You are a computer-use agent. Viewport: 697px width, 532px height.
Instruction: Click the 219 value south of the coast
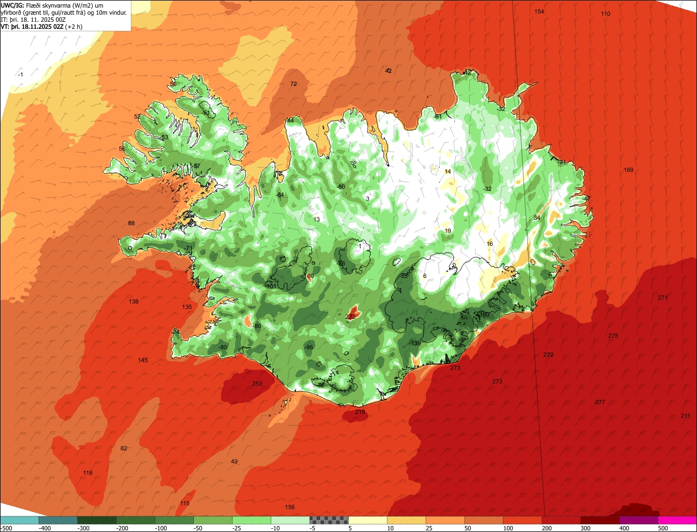click(360, 412)
